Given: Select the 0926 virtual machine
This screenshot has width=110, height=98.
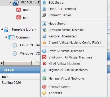Looking at the screenshot, I should (x=27, y=10).
